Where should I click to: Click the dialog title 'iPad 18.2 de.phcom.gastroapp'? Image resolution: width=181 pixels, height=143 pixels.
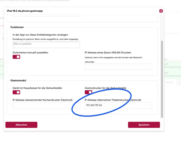(25, 11)
